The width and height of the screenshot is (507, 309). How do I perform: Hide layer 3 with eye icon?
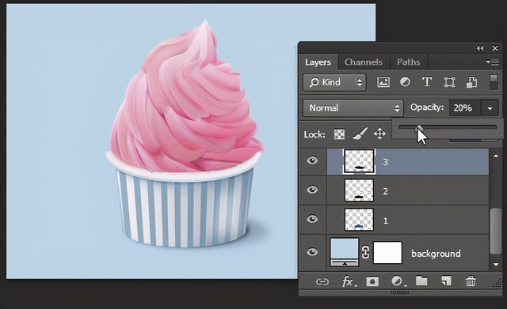pyautogui.click(x=312, y=160)
